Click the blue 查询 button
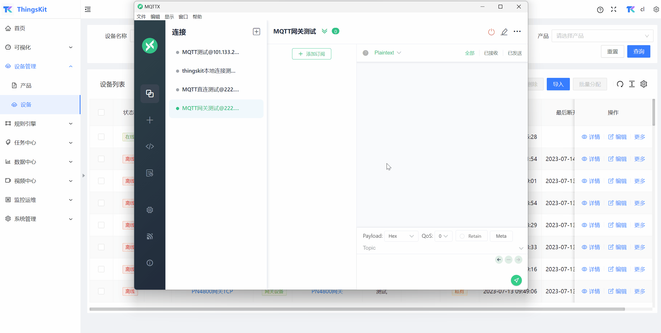661x333 pixels. 639,51
